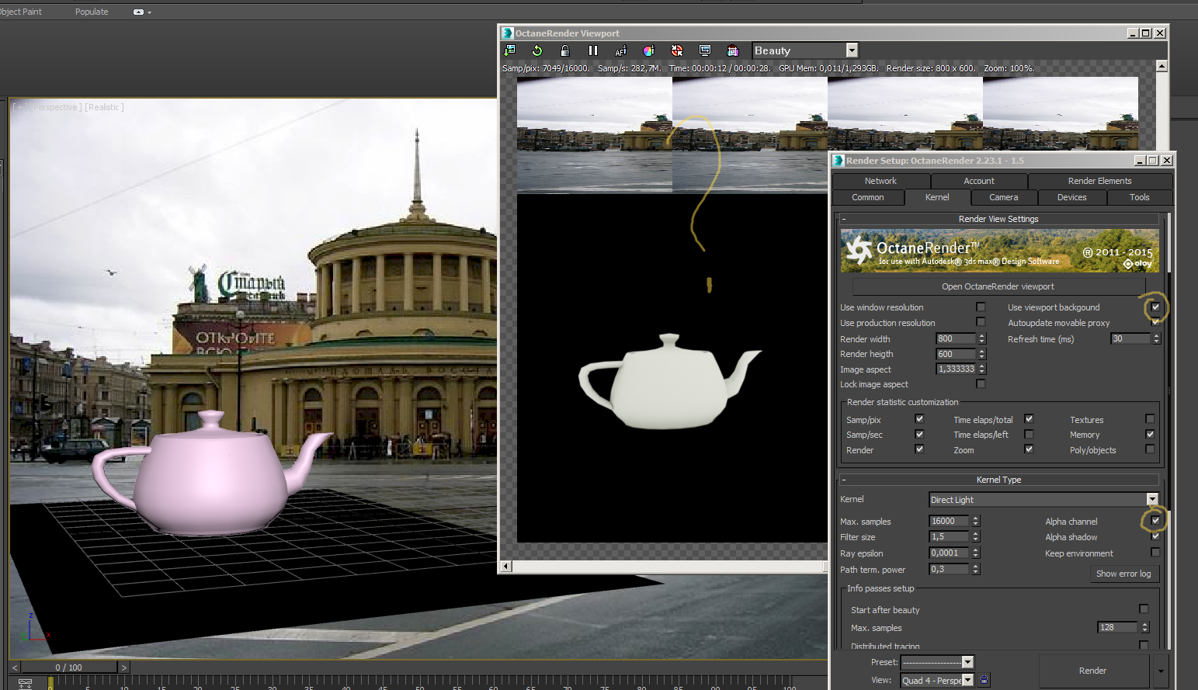The width and height of the screenshot is (1198, 690).
Task: Enable Use production resolution checkbox
Action: point(981,322)
